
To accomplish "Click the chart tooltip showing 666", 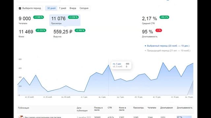I will [121, 65].
